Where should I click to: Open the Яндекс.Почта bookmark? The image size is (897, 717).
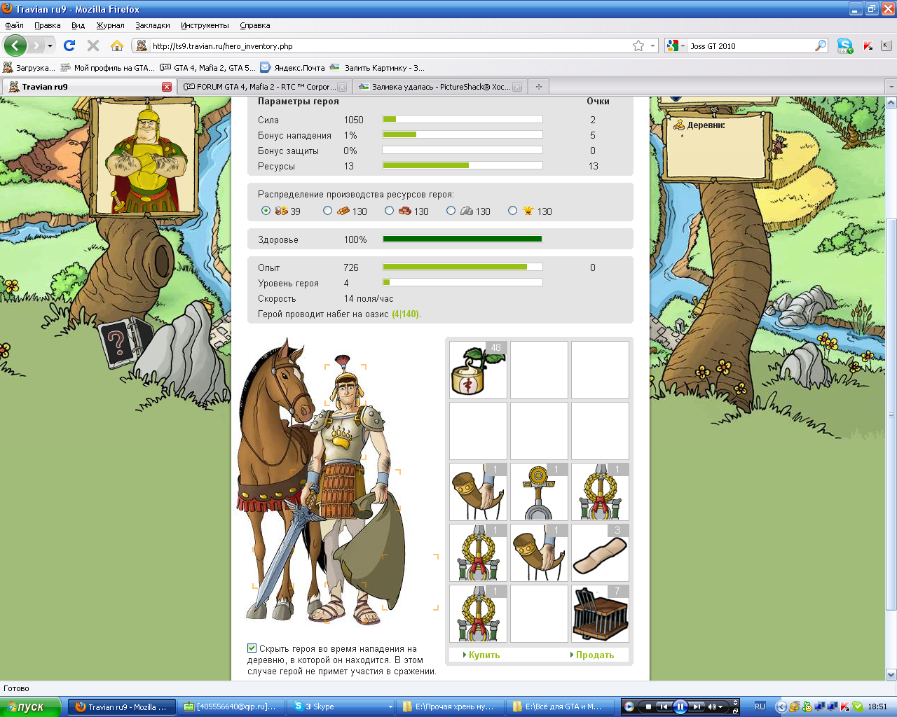(293, 68)
